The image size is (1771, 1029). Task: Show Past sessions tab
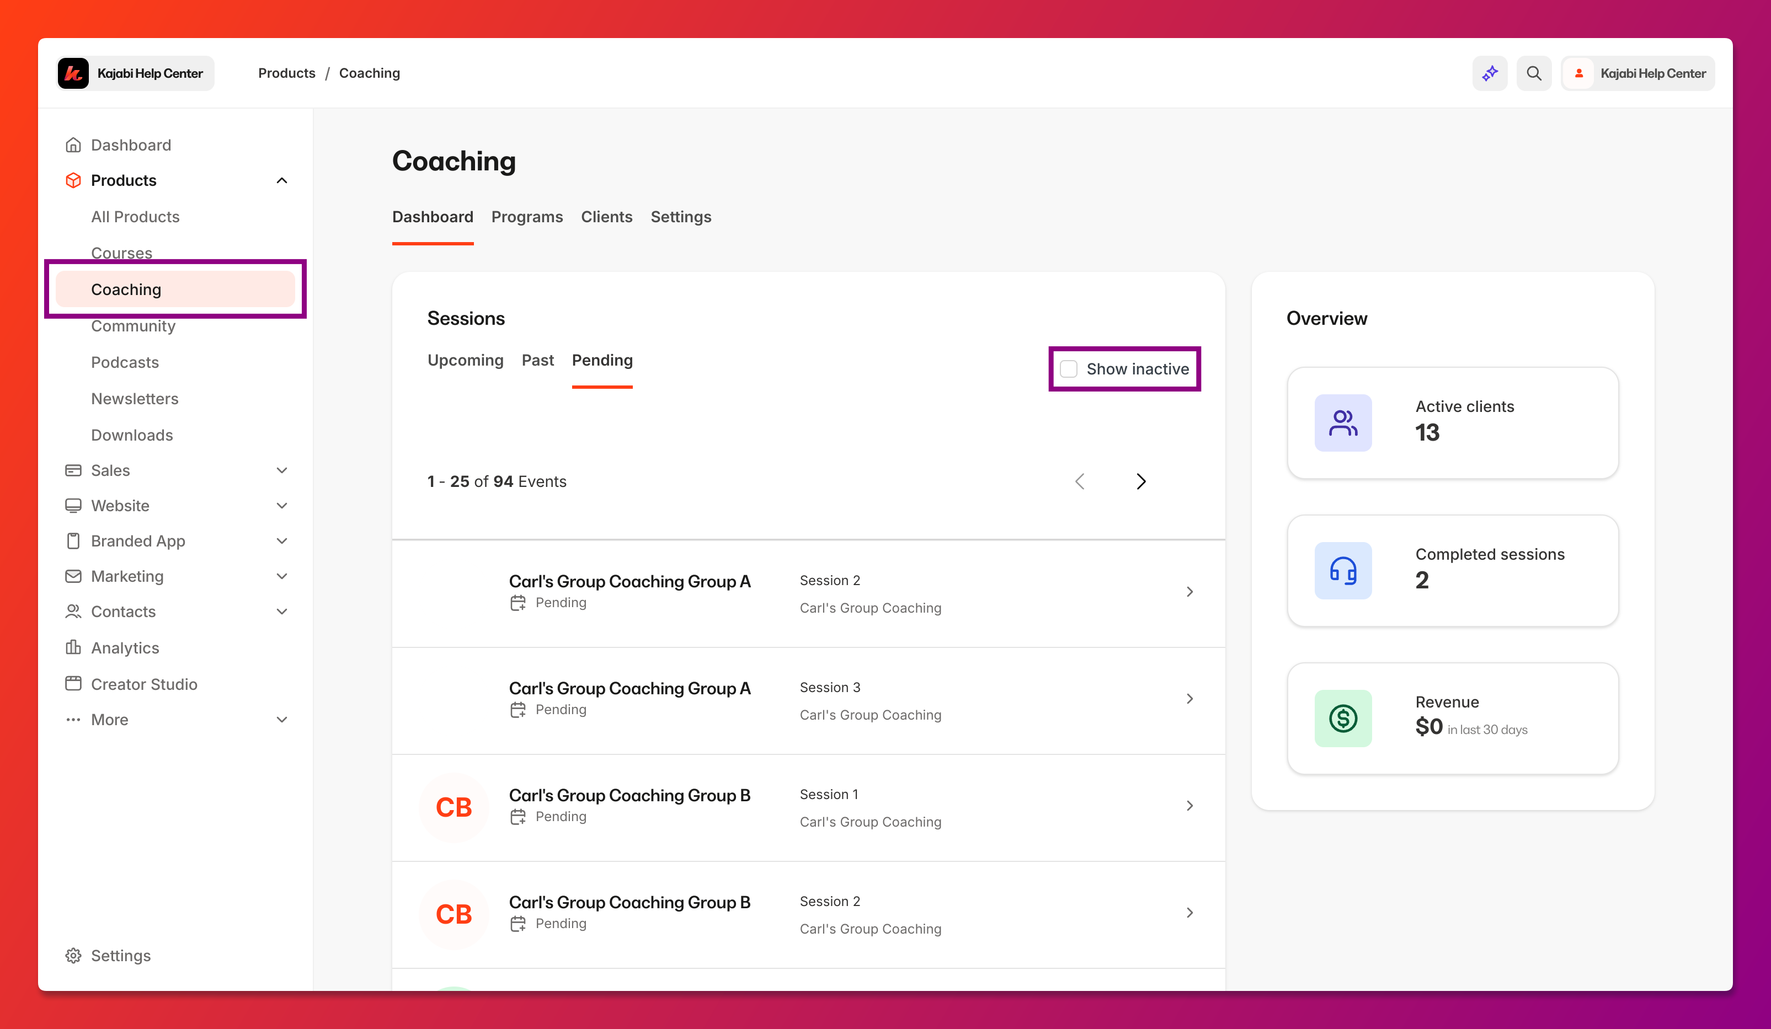[537, 360]
